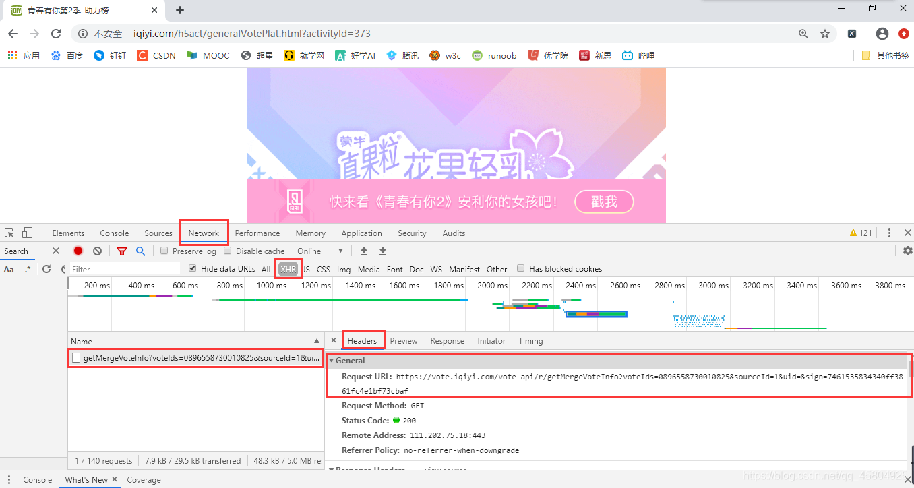
Task: Click the Apps grid bookmark icon
Action: click(12, 55)
